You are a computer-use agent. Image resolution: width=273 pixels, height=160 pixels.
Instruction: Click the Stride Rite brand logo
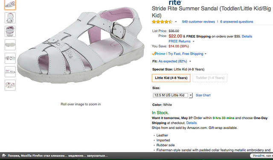click(175, 3)
